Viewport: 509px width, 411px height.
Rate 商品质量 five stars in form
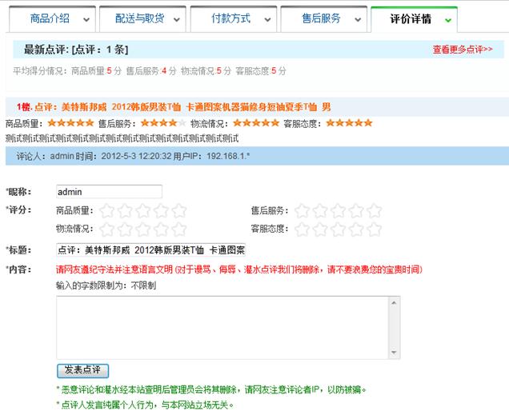click(x=179, y=211)
